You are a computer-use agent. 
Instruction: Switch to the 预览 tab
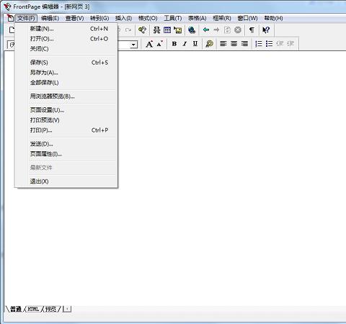click(50, 309)
